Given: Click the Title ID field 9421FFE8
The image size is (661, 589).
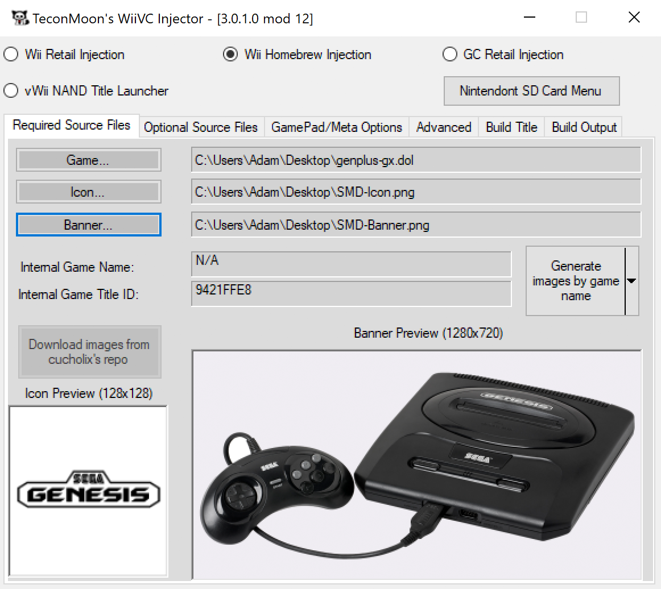Looking at the screenshot, I should point(351,294).
